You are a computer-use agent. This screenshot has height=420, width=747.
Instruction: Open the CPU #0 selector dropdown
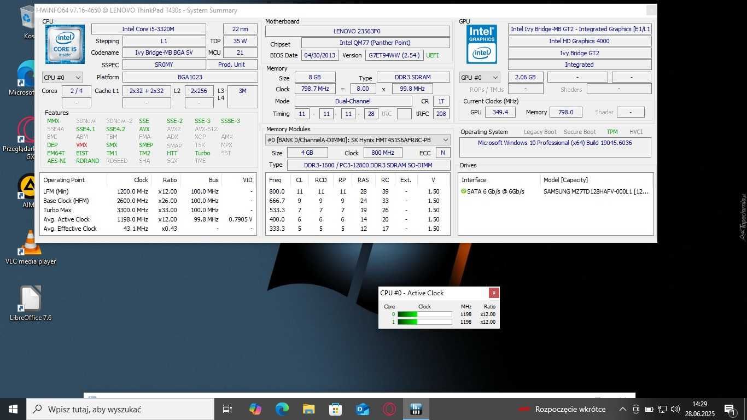(62, 78)
